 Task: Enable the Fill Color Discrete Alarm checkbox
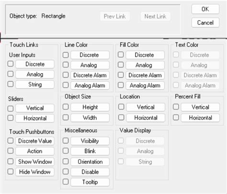121,75
